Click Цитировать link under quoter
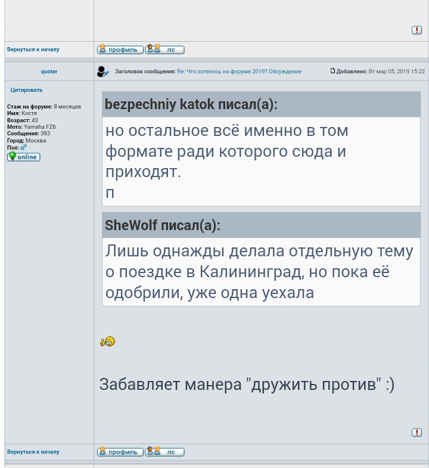 click(x=26, y=90)
